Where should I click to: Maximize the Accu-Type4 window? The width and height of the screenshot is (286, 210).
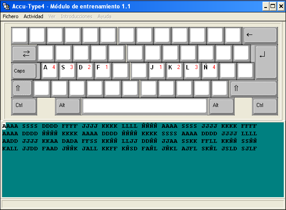coord(273,7)
